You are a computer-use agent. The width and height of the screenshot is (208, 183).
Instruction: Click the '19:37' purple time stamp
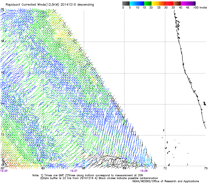click(74, 171)
